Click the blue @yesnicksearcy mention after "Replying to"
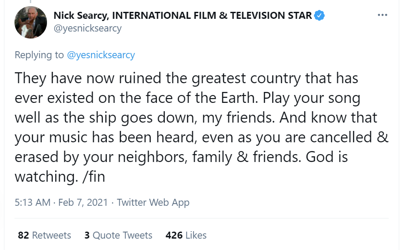The height and width of the screenshot is (250, 401). click(x=101, y=55)
